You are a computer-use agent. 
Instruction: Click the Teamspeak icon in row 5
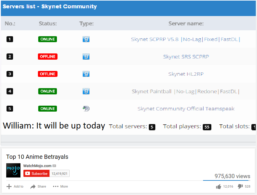pyautogui.click(x=86, y=109)
